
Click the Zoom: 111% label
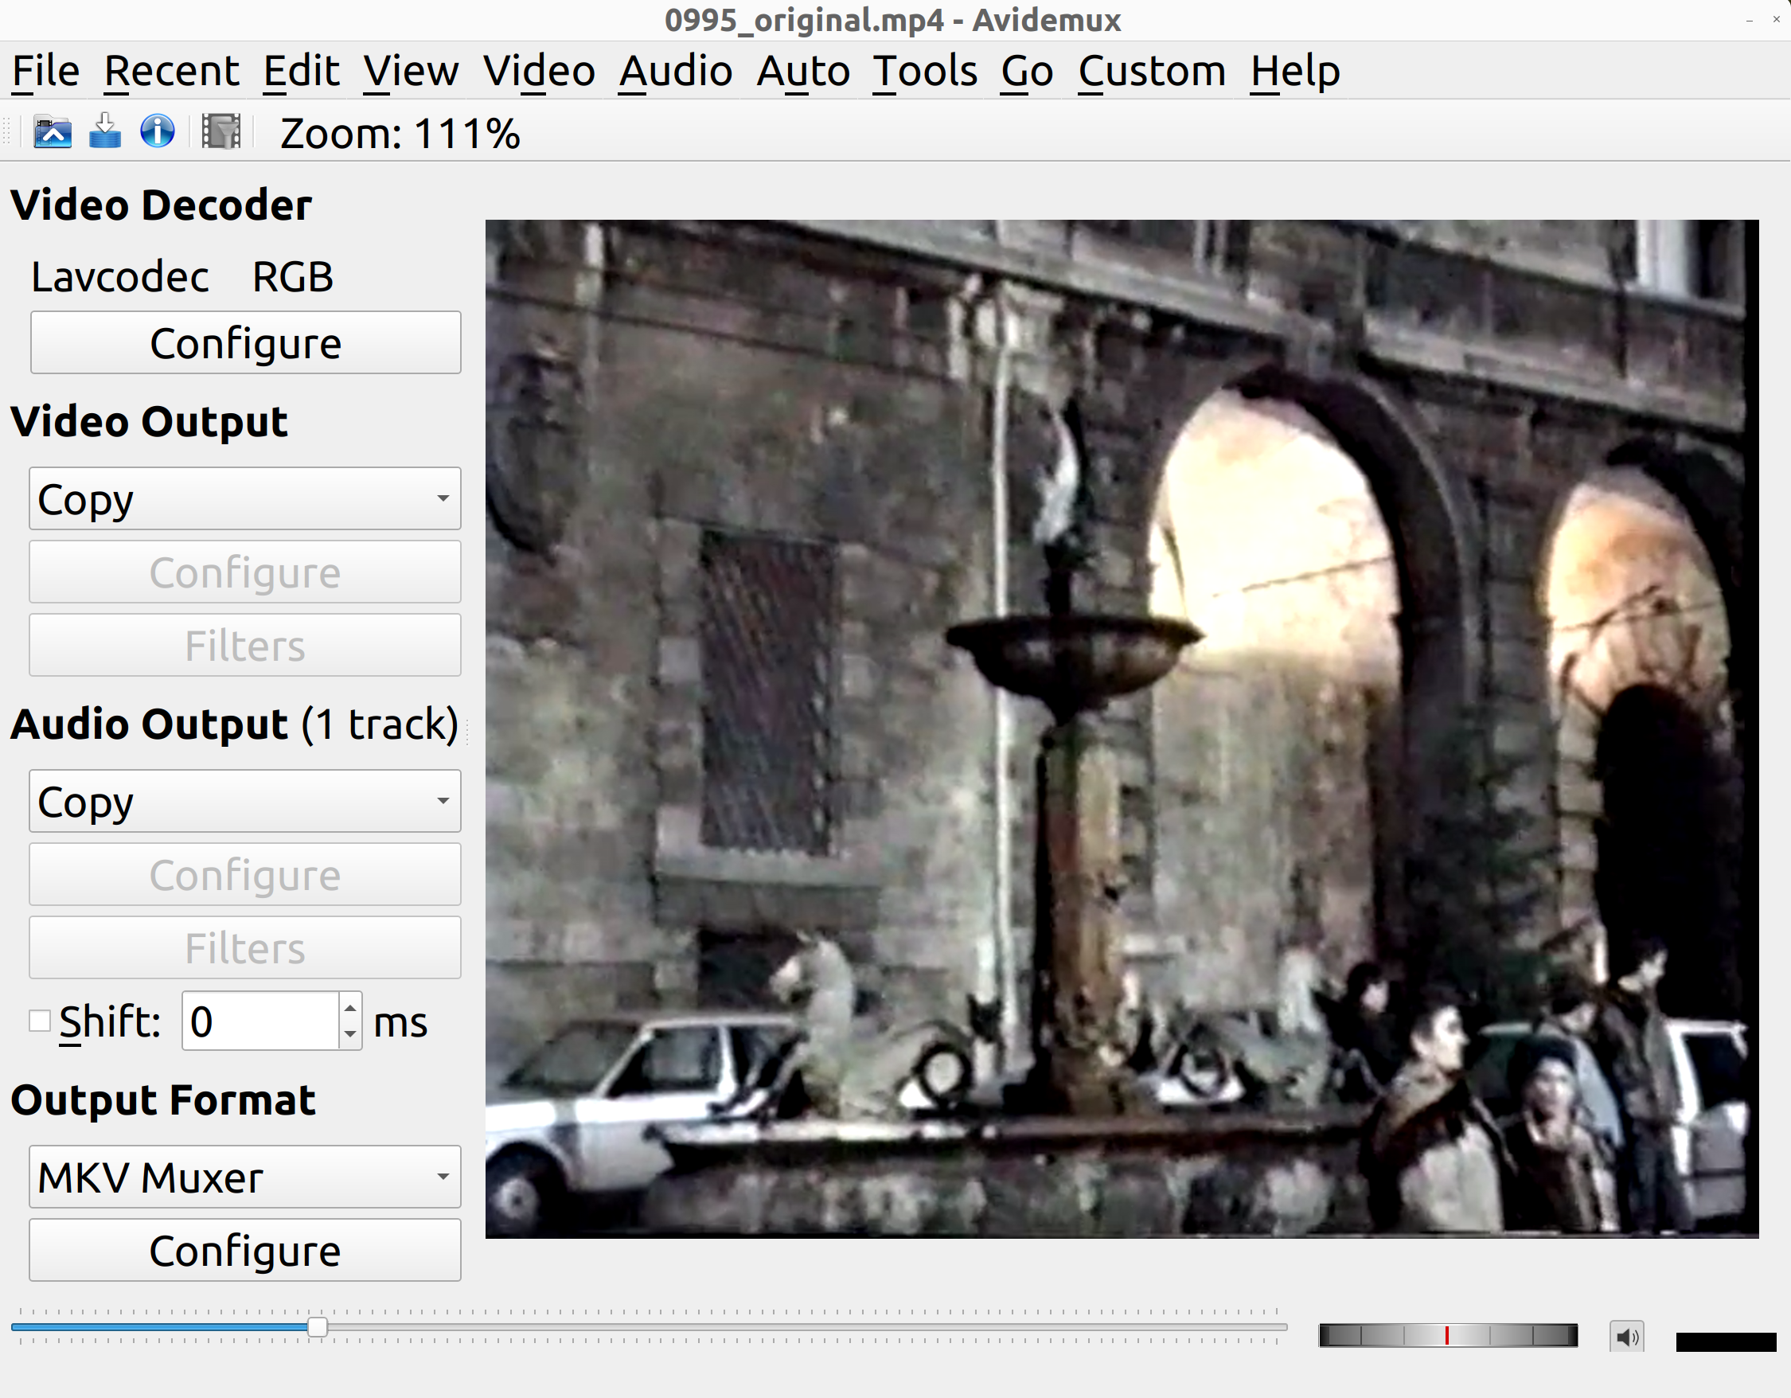click(400, 134)
